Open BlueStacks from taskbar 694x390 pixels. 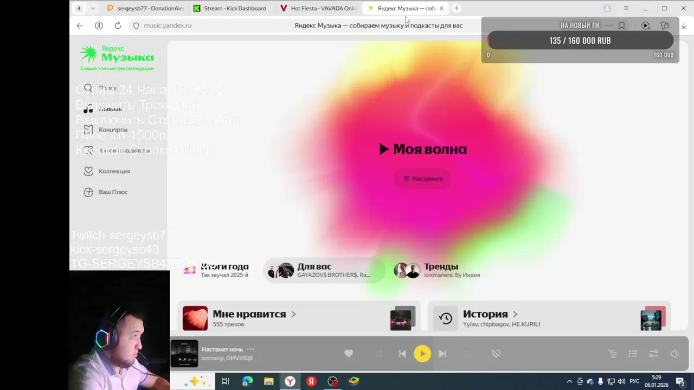(x=354, y=381)
